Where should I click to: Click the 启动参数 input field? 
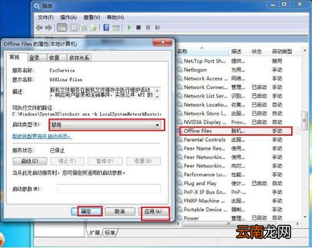[x=109, y=189]
